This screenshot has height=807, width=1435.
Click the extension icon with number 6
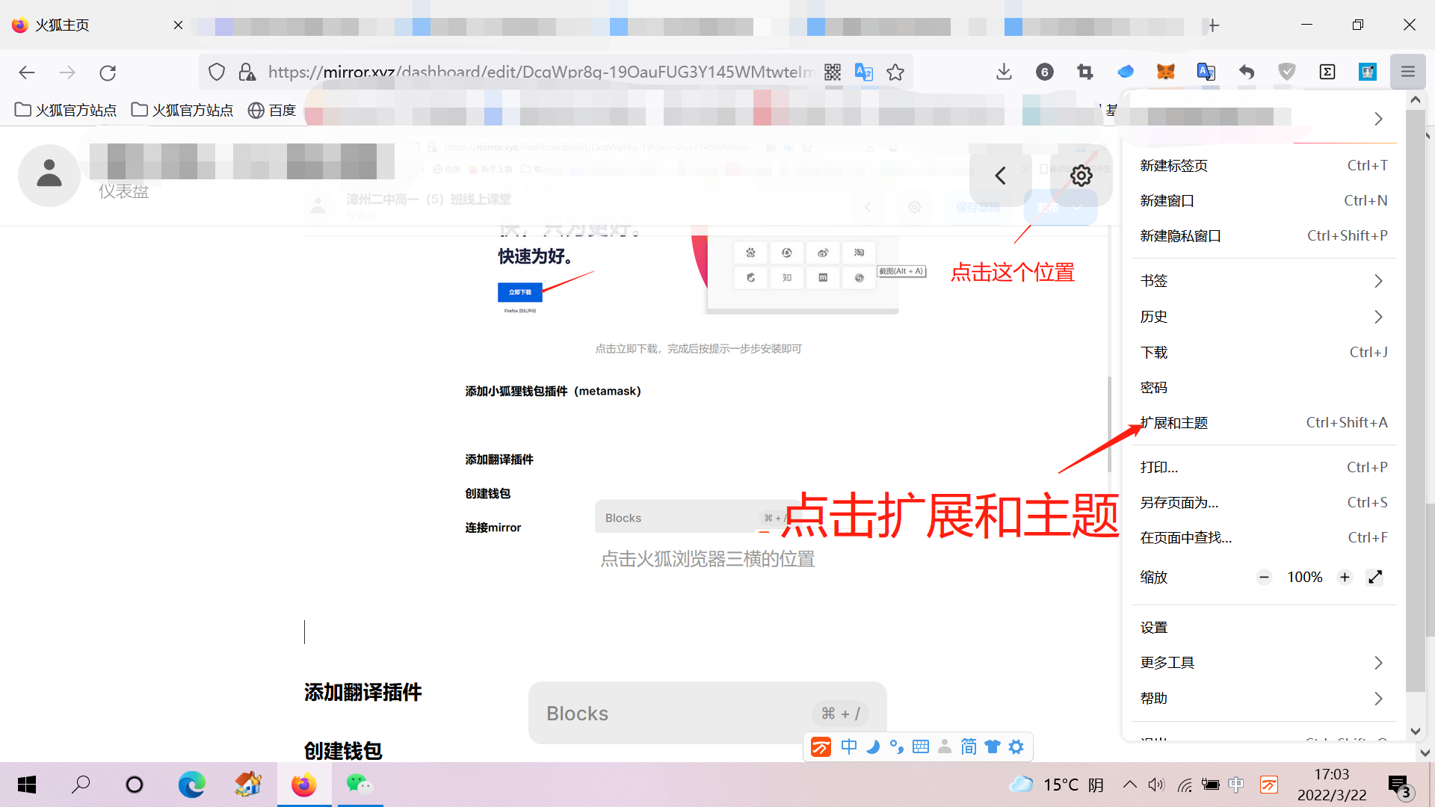coord(1045,72)
